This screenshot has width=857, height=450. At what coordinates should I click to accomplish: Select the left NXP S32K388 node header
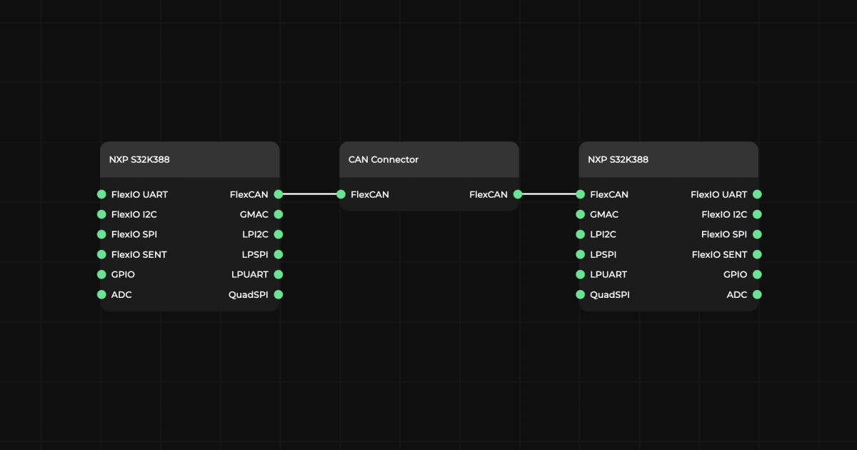click(189, 159)
